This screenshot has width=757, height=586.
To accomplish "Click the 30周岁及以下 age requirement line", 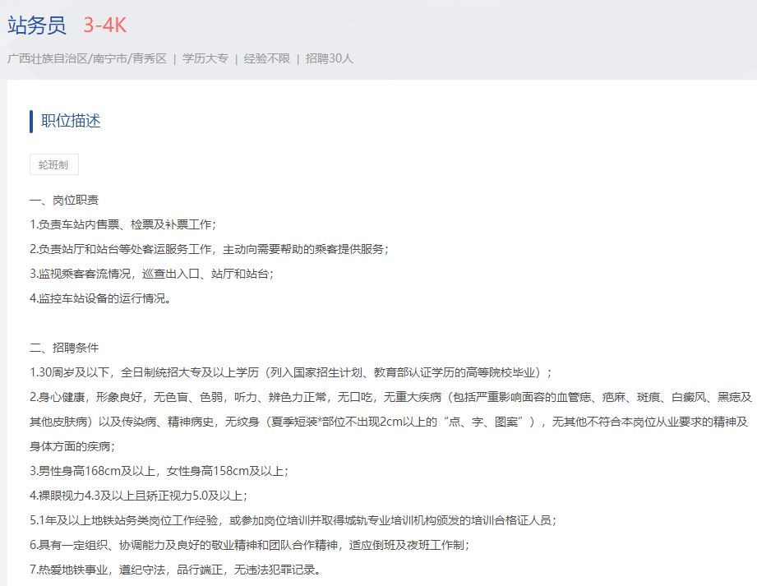I will (x=291, y=372).
